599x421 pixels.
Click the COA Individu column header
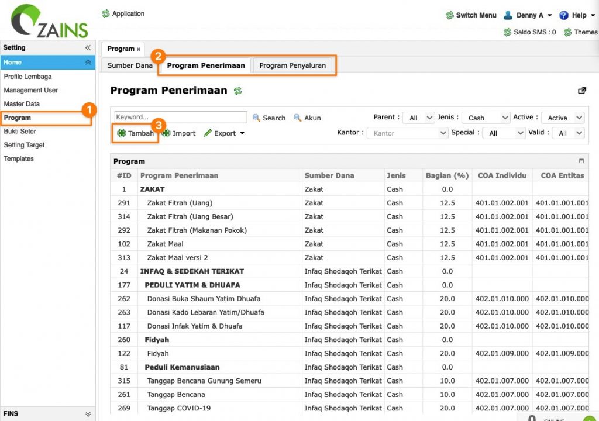(502, 175)
